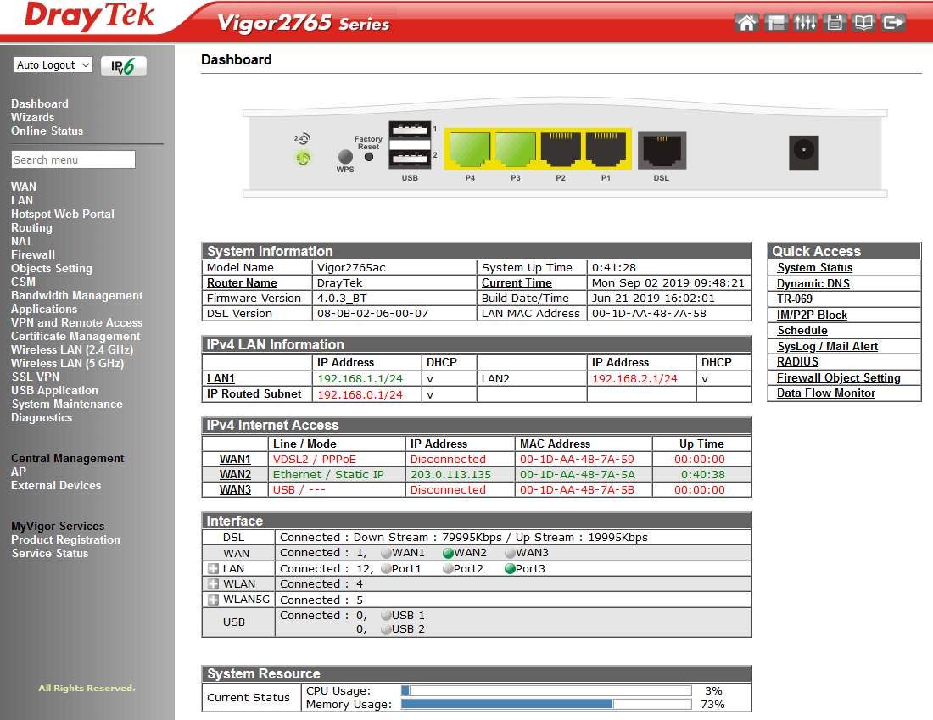
Task: Expand the WLAN5G interface row
Action: [213, 600]
